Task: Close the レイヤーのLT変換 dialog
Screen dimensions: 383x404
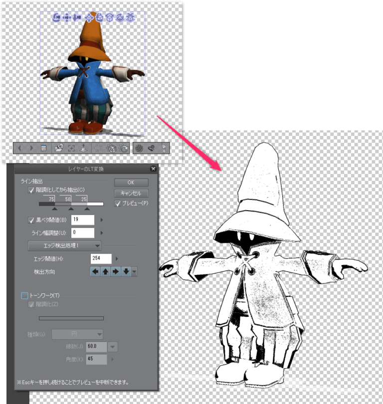Action: point(153,169)
